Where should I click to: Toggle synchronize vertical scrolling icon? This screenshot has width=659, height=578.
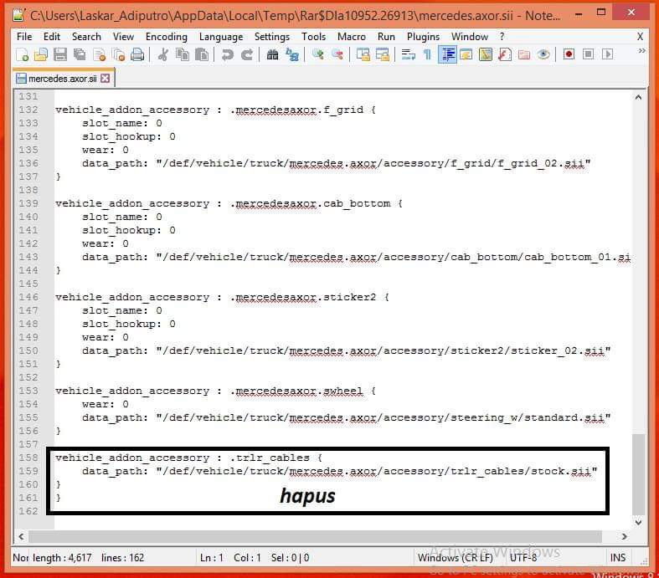click(363, 54)
